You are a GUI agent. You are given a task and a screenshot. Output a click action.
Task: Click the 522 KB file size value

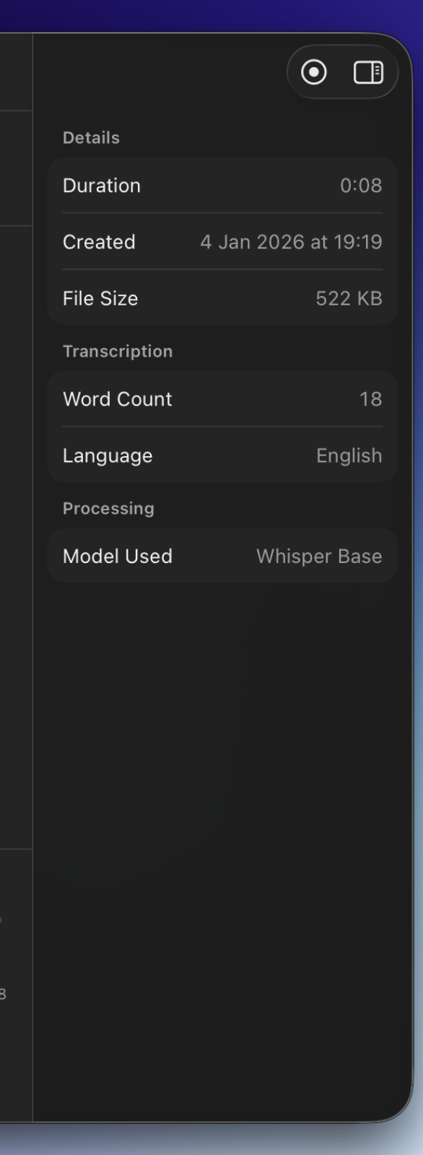[x=349, y=298]
